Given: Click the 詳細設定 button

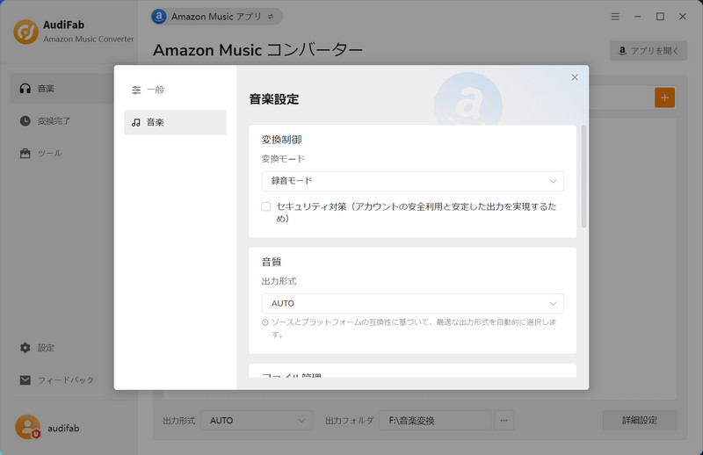Looking at the screenshot, I should [x=640, y=420].
